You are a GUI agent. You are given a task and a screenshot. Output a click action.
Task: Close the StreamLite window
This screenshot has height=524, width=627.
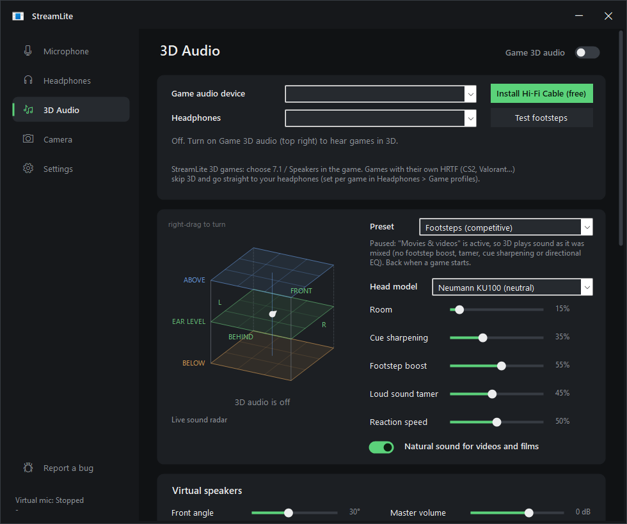[x=608, y=16]
